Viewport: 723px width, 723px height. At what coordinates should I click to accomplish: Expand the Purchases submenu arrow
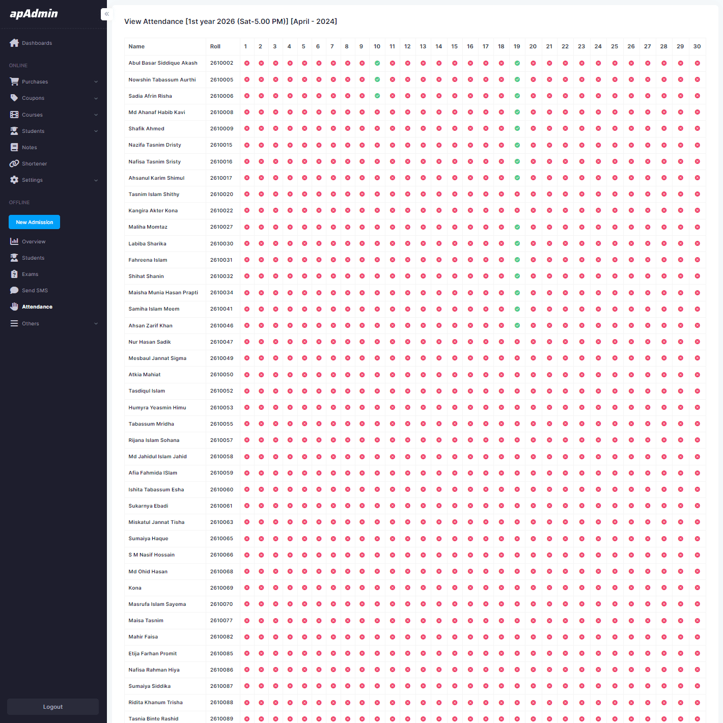[96, 81]
